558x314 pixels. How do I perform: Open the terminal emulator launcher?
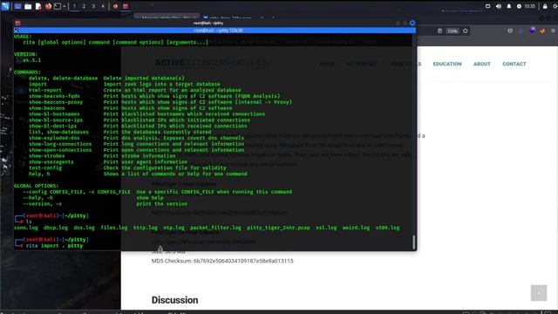click(58, 6)
